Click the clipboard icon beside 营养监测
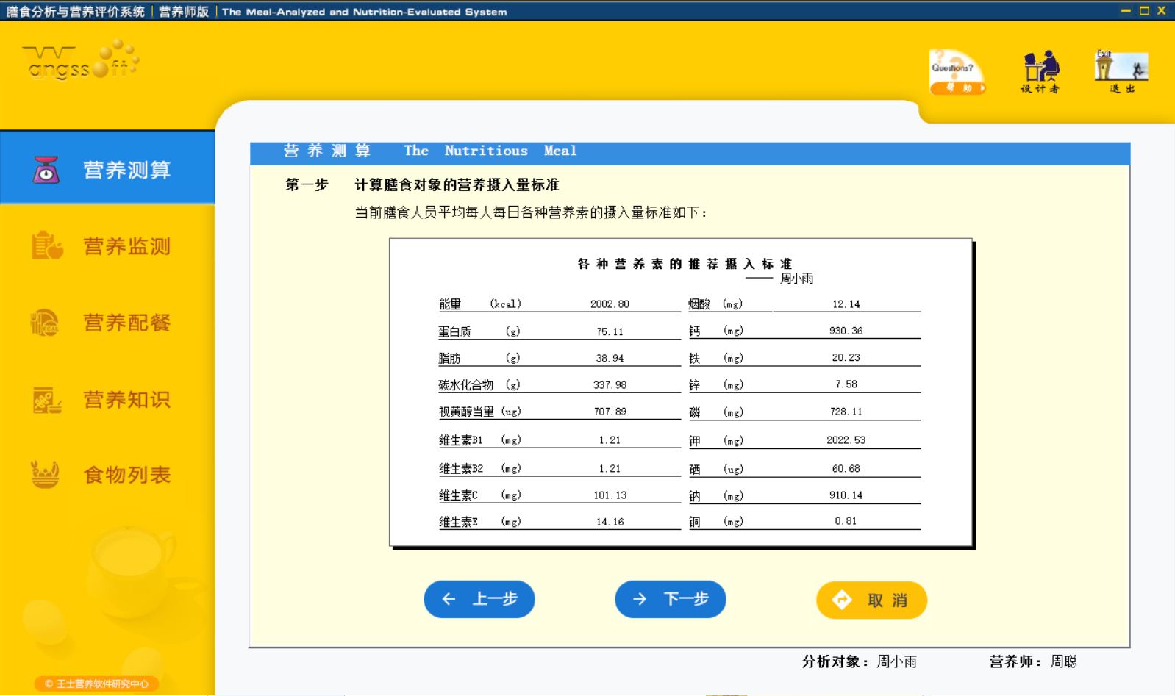The height and width of the screenshot is (696, 1175). 47,246
